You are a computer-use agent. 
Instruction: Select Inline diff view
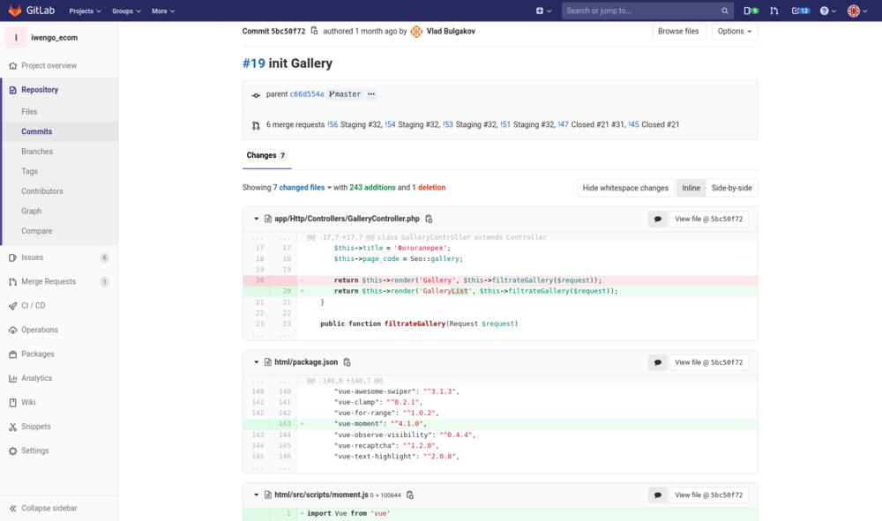691,188
